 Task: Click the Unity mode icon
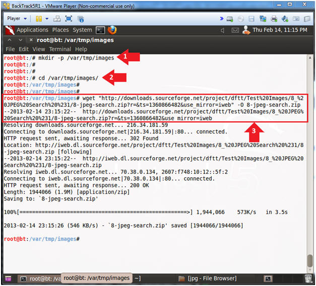point(81,19)
